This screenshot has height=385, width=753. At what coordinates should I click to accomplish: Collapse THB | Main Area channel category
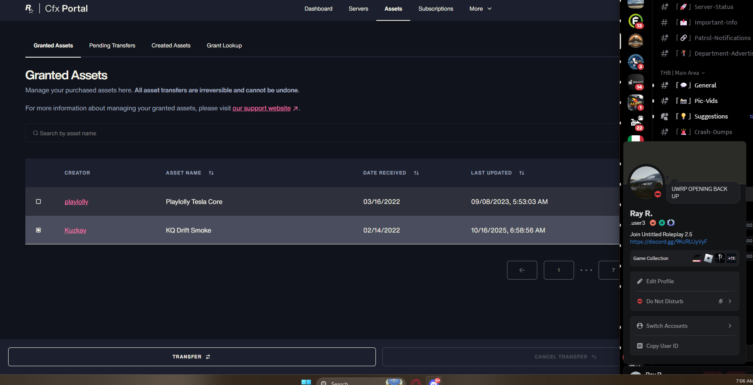pos(682,73)
